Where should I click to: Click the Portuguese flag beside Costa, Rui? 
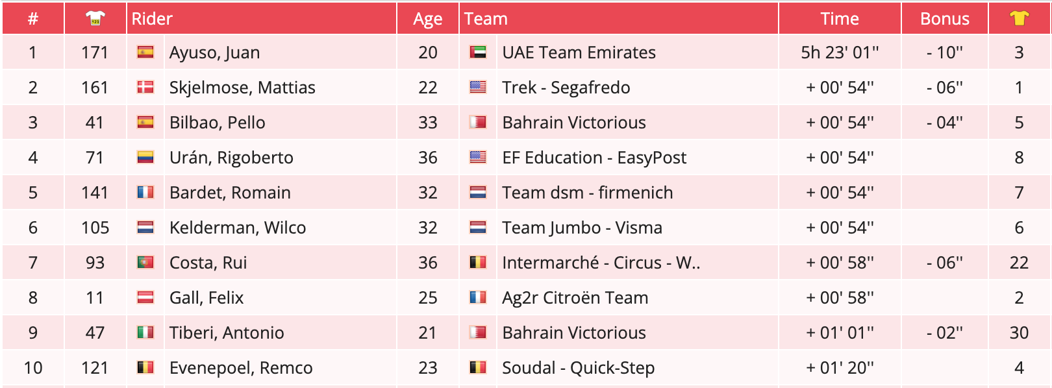click(x=145, y=262)
